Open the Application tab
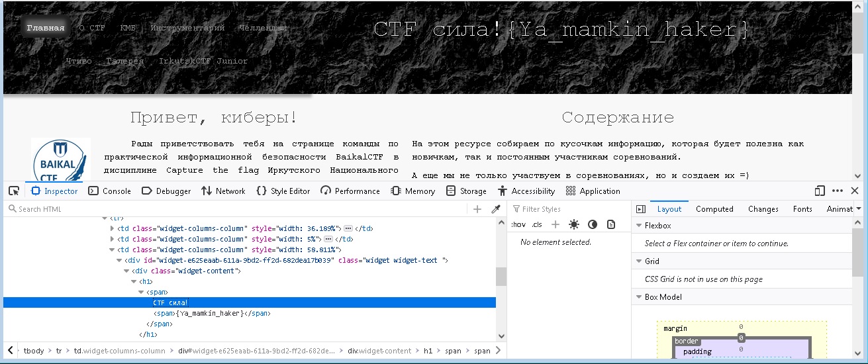 pyautogui.click(x=593, y=191)
